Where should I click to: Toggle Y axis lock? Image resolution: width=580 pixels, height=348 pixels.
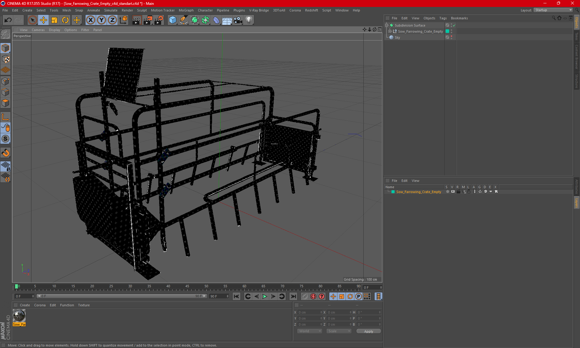click(101, 20)
